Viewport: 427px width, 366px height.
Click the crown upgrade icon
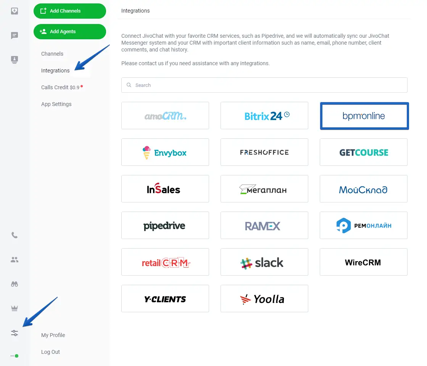[15, 308]
